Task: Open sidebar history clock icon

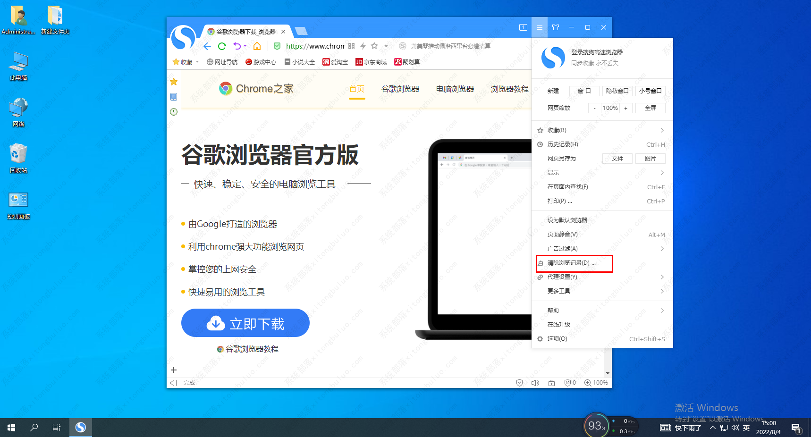Action: click(x=174, y=112)
